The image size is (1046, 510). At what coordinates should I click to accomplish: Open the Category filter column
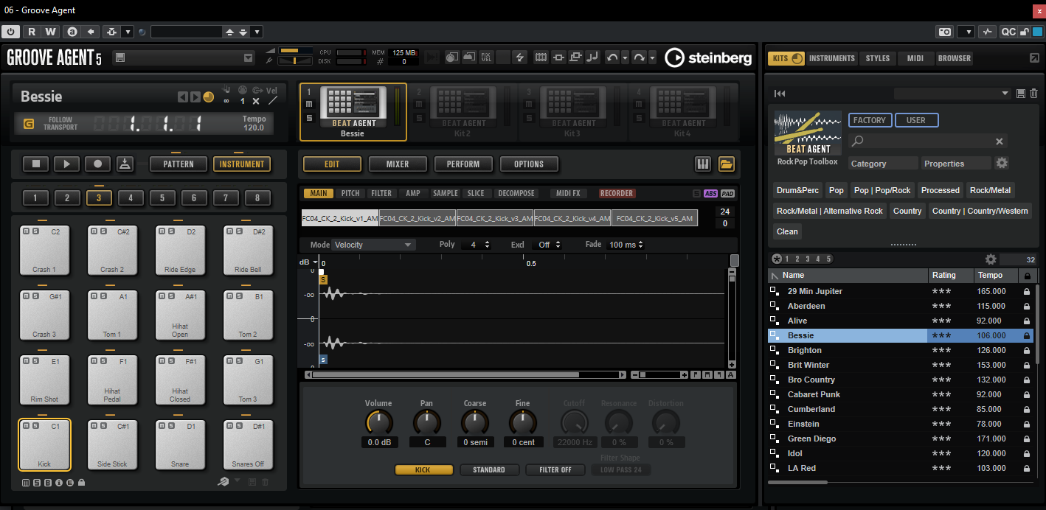click(x=883, y=164)
